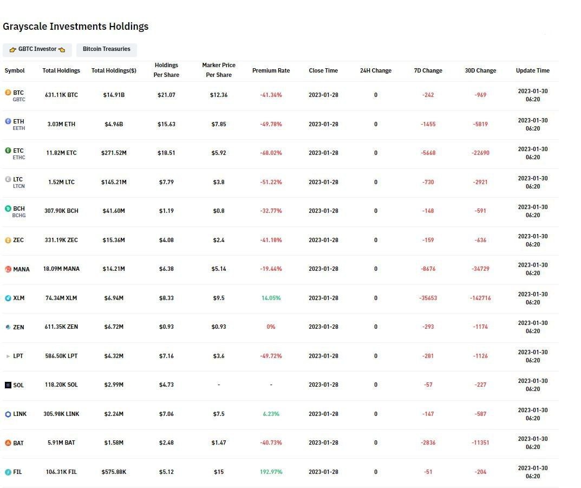Image resolution: width=581 pixels, height=488 pixels.
Task: Select the BTC symbol label
Action: (18, 93)
